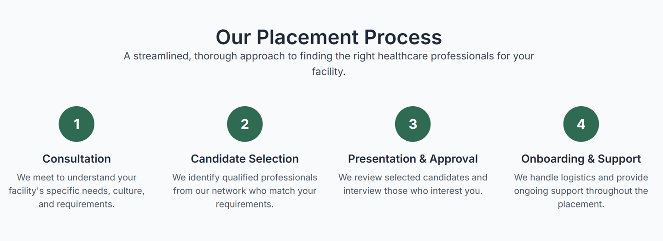This screenshot has width=663, height=241.
Task: Click 'We handle logistics and provide' text
Action: pos(581,178)
